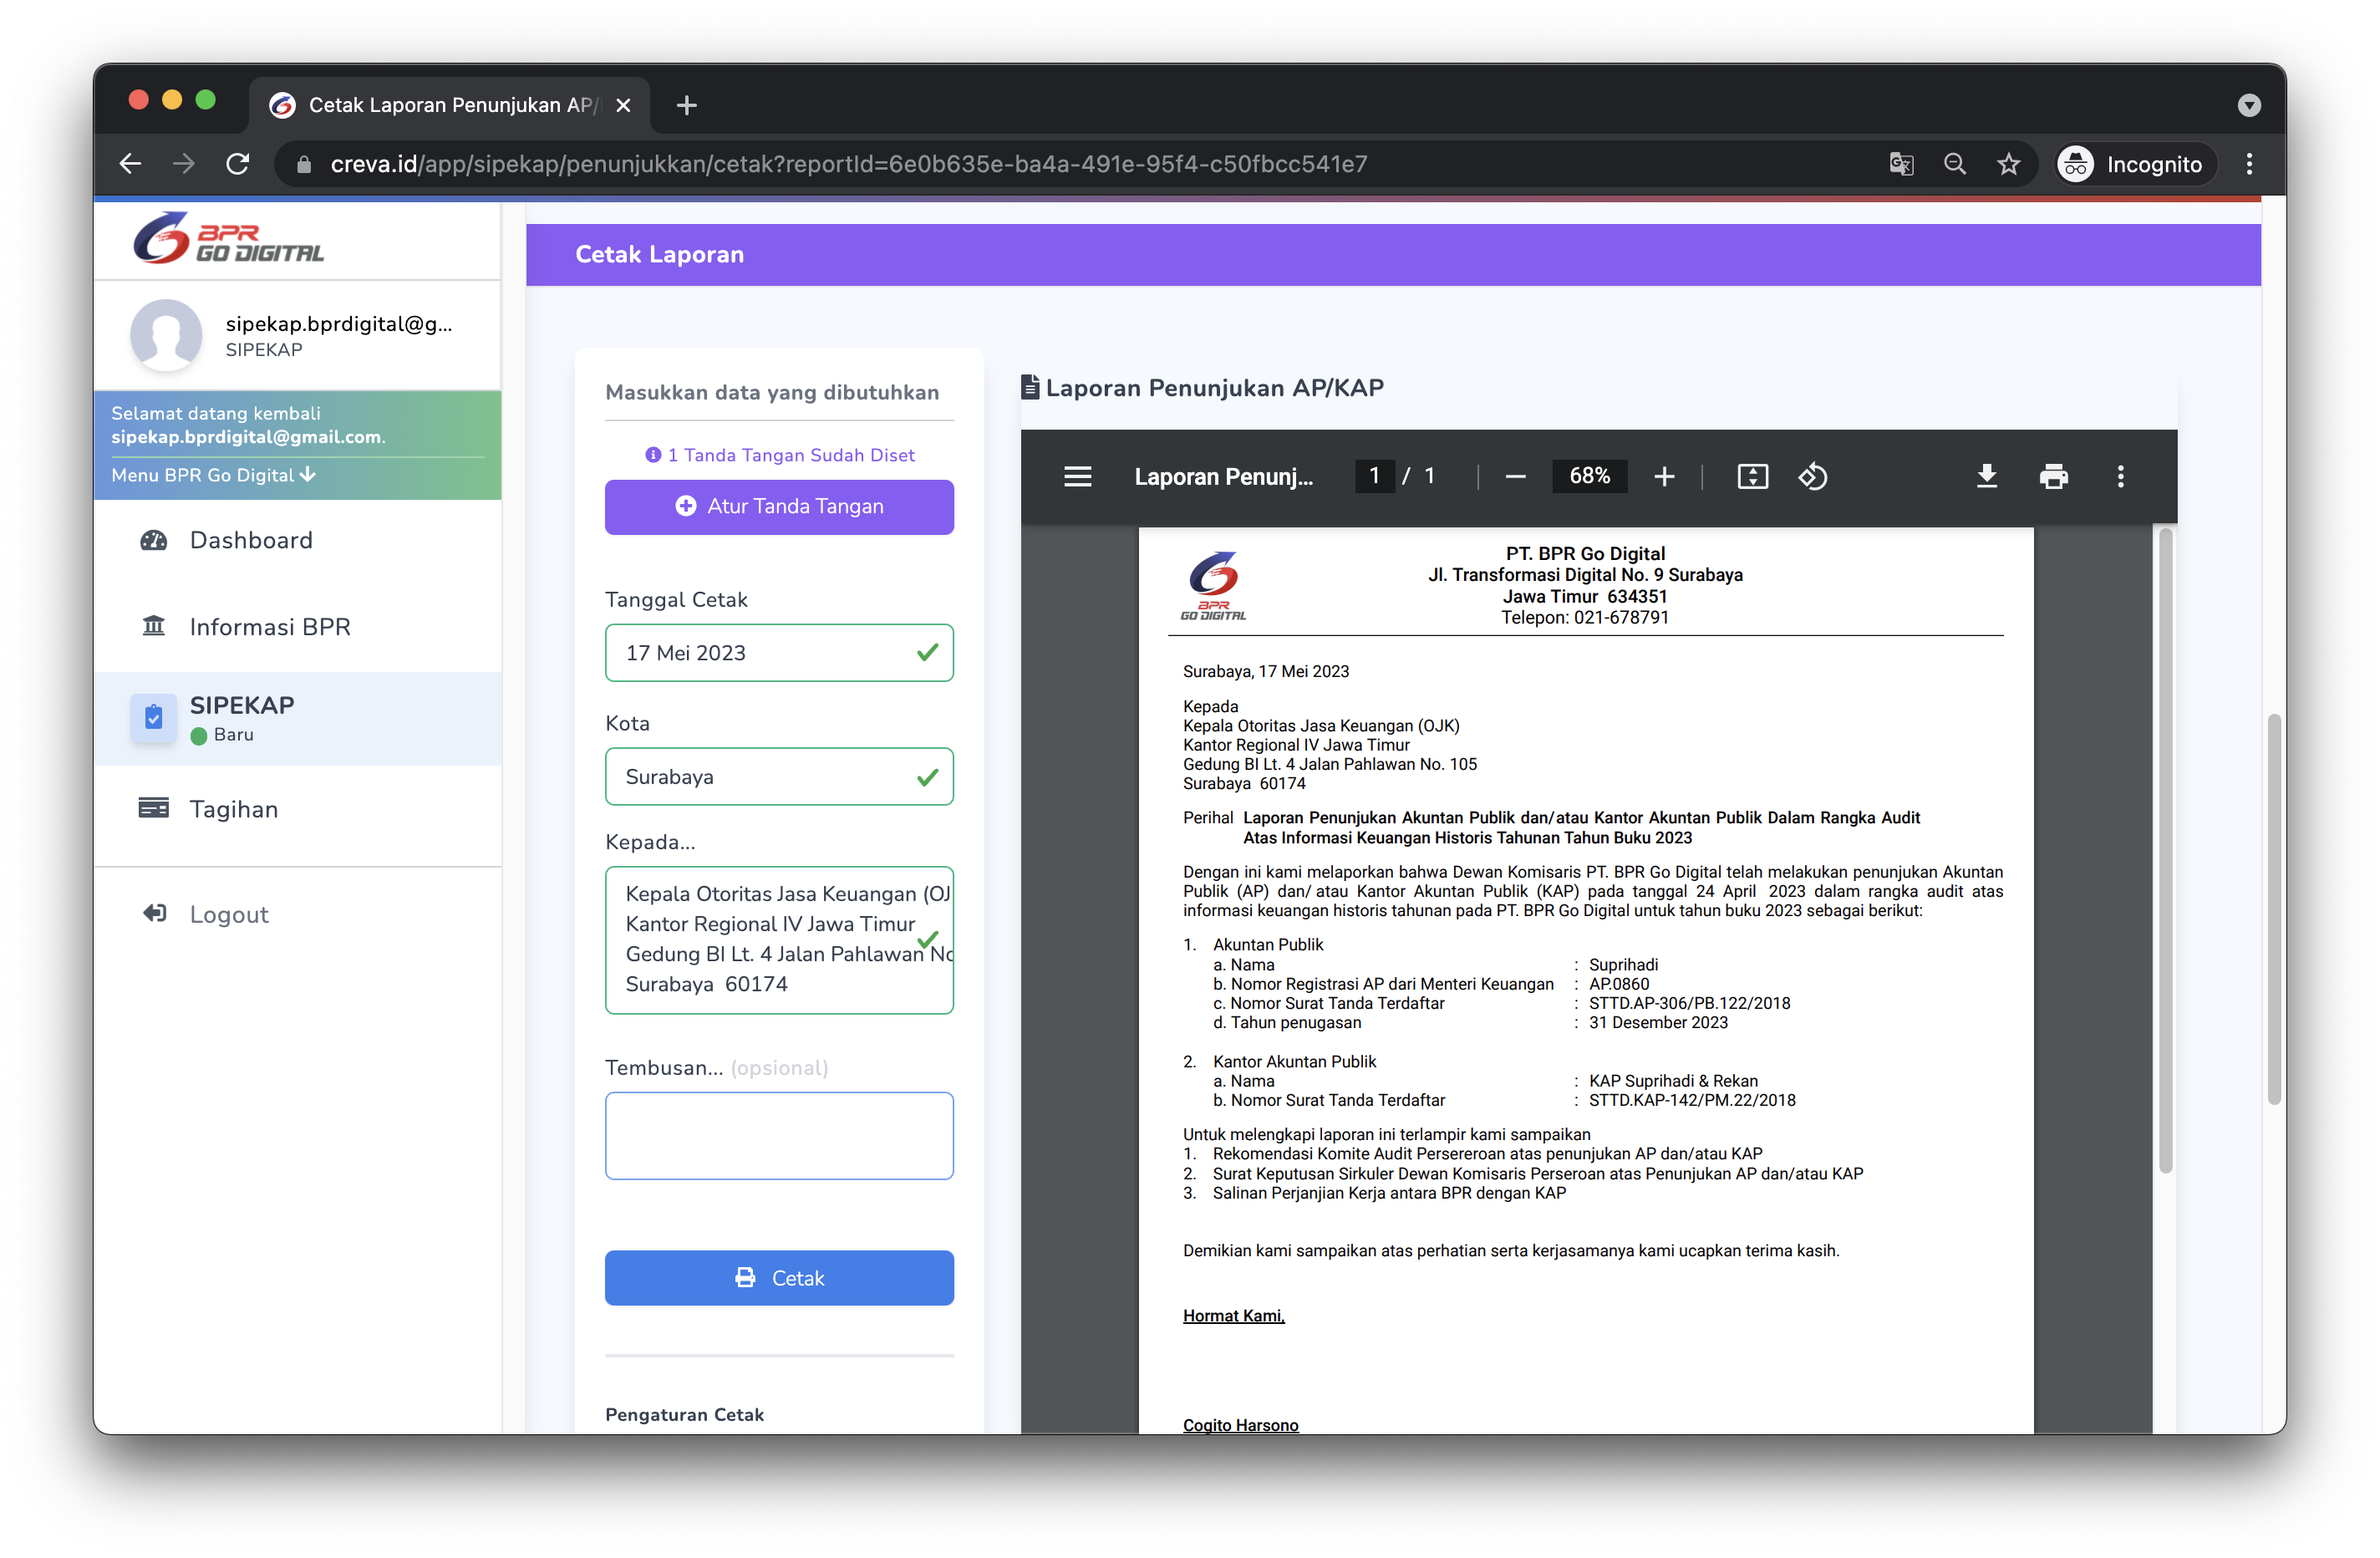Image resolution: width=2380 pixels, height=1558 pixels.
Task: Click the Tanggal Cetak date field
Action: click(779, 653)
